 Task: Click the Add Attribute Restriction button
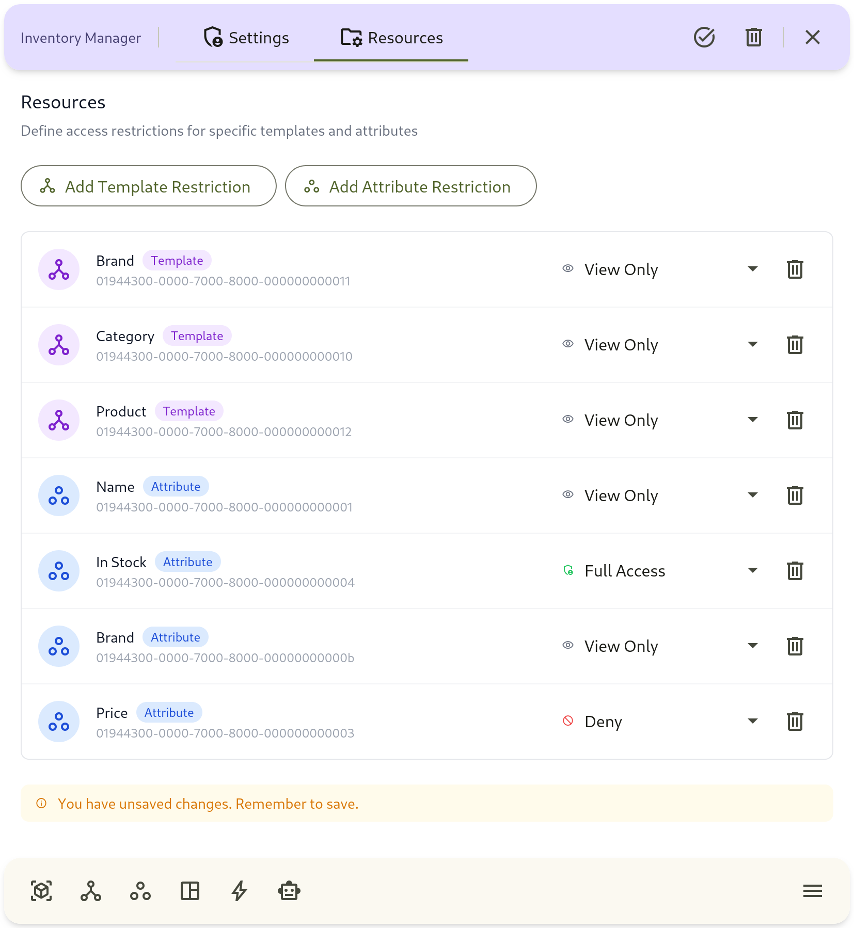(410, 186)
